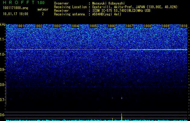This screenshot has width=190, height=121.
Task: Click the small green meteor echo after 1806
Action: (113, 98)
